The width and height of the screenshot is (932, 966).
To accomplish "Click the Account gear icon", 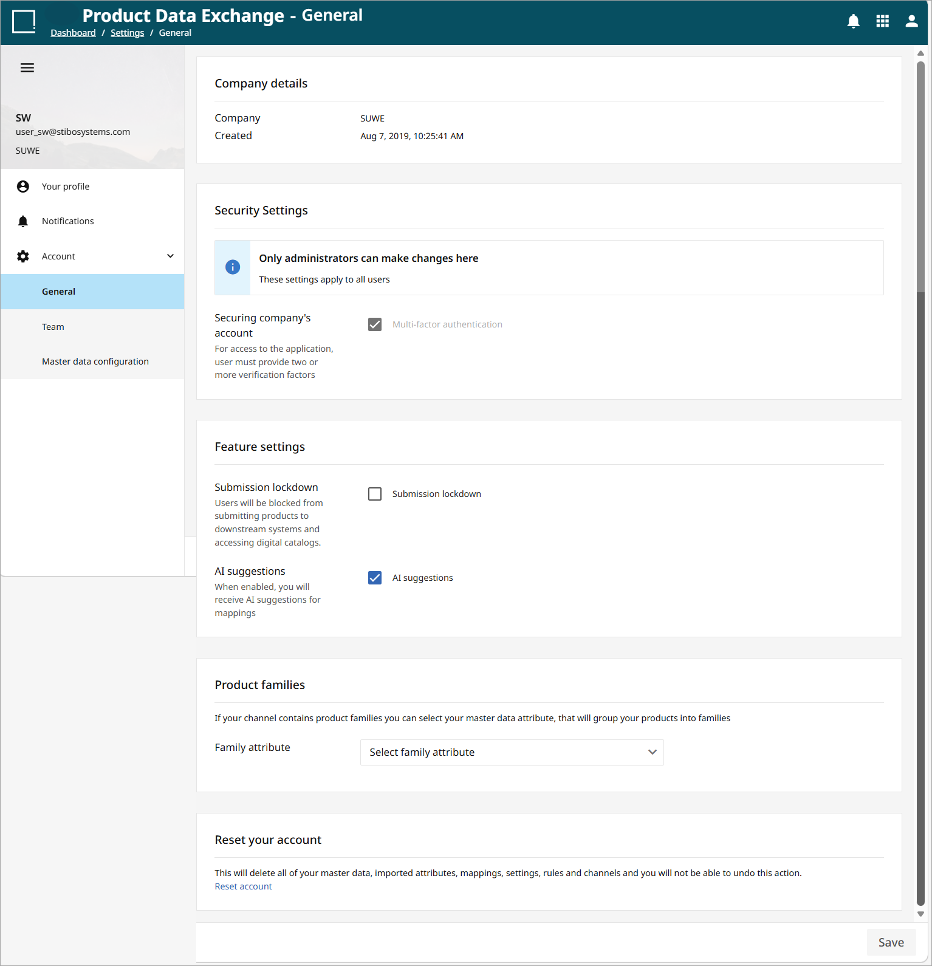I will tap(23, 256).
